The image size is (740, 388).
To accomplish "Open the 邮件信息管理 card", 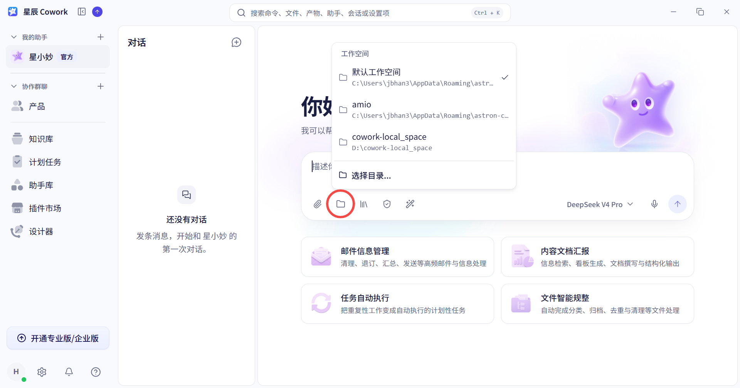I will point(397,257).
